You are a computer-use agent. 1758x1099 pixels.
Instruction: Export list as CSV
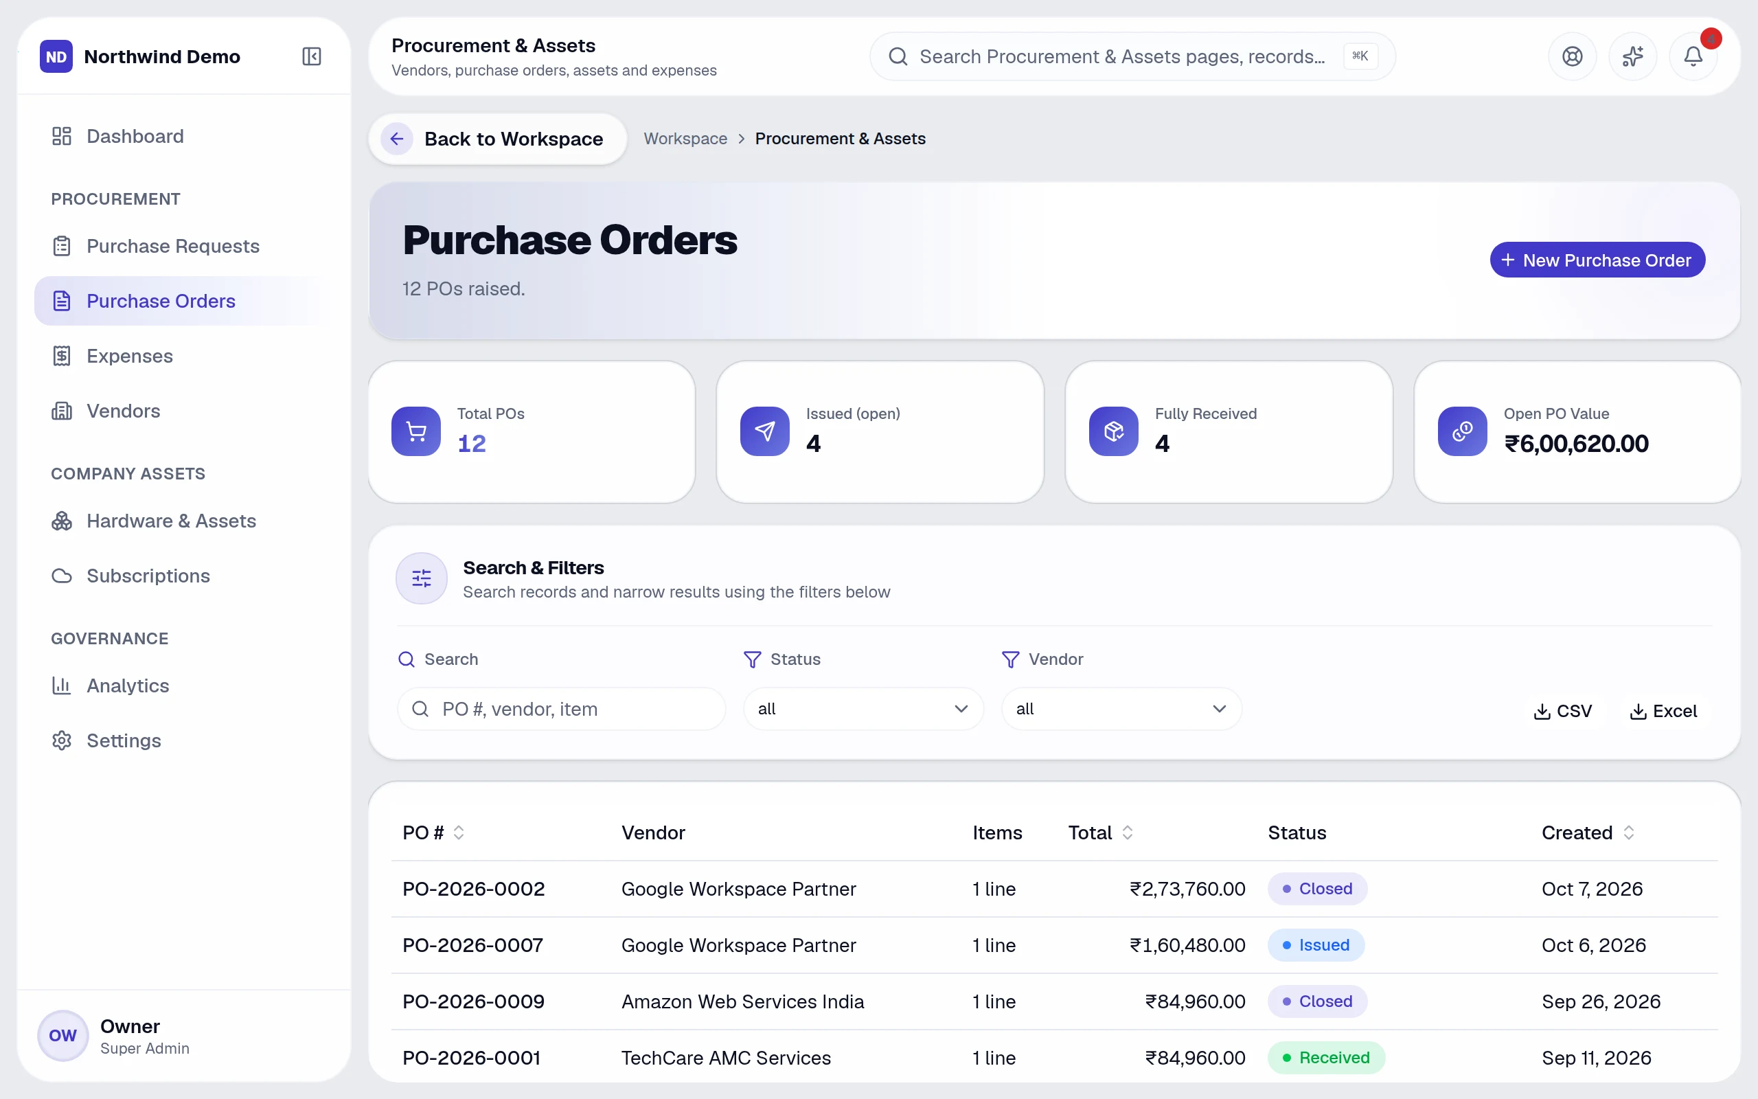(x=1562, y=711)
